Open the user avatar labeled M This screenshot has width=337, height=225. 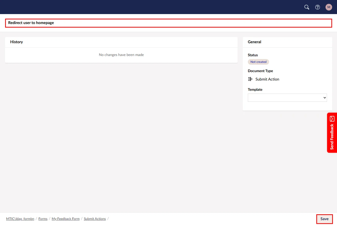pos(329,7)
